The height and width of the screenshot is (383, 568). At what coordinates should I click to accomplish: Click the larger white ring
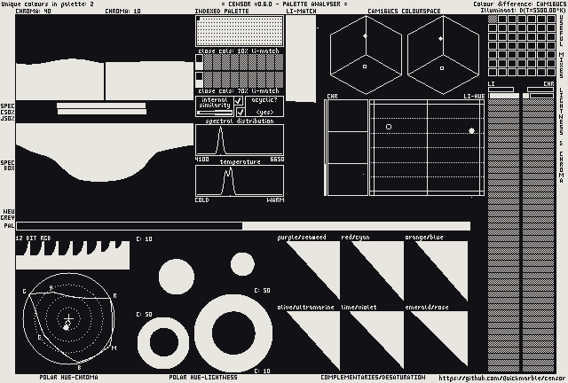[233, 332]
